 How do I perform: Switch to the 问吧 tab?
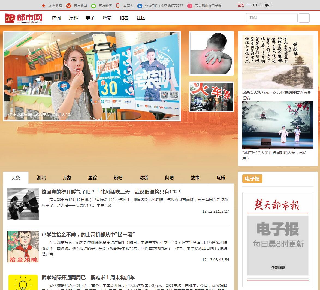tap(169, 178)
